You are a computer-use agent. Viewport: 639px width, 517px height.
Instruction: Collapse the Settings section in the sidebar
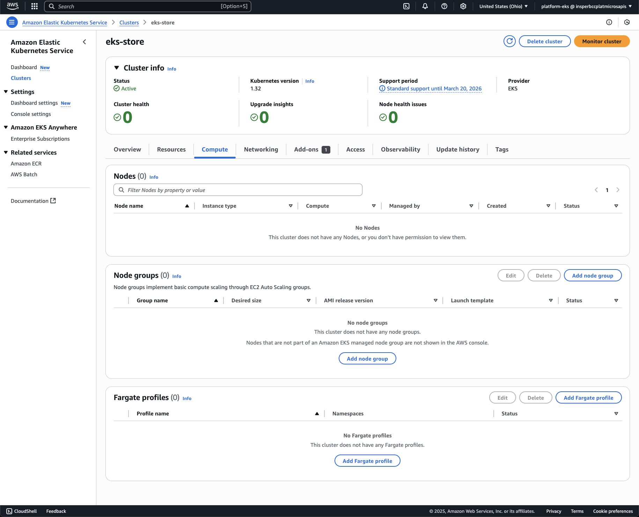6,92
